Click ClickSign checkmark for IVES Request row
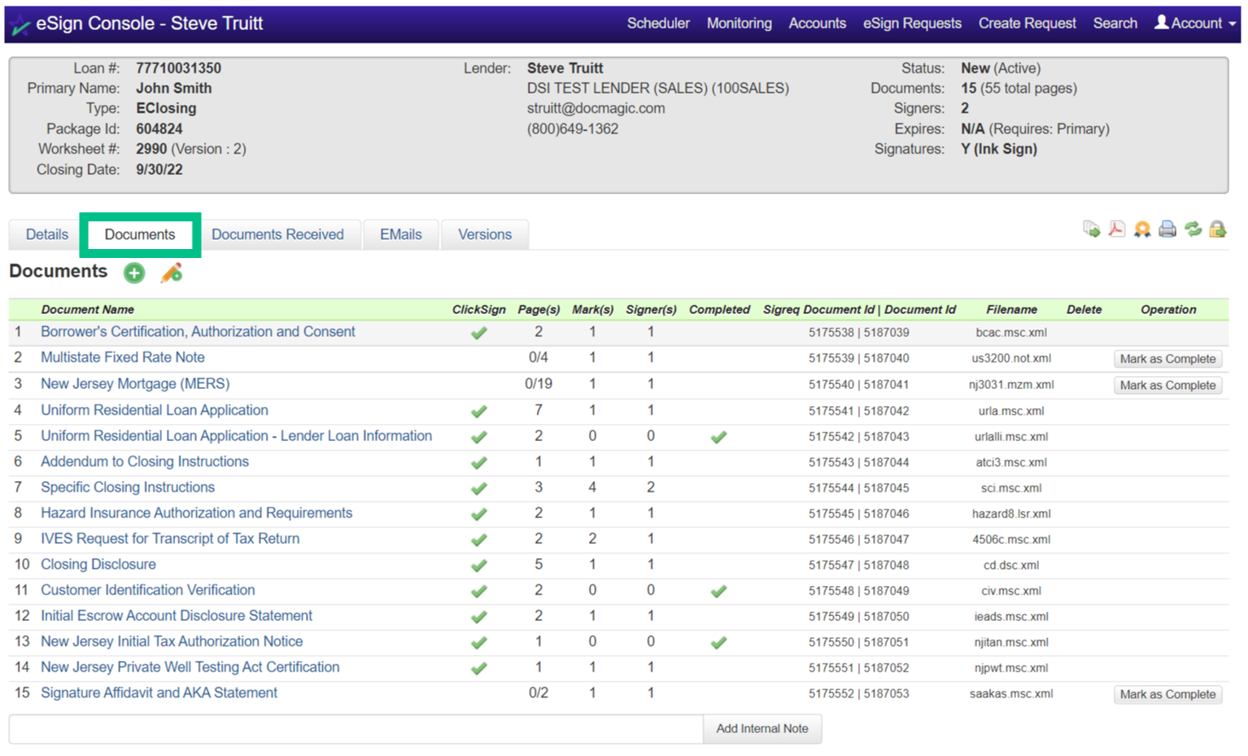1248x756 pixels. click(479, 540)
